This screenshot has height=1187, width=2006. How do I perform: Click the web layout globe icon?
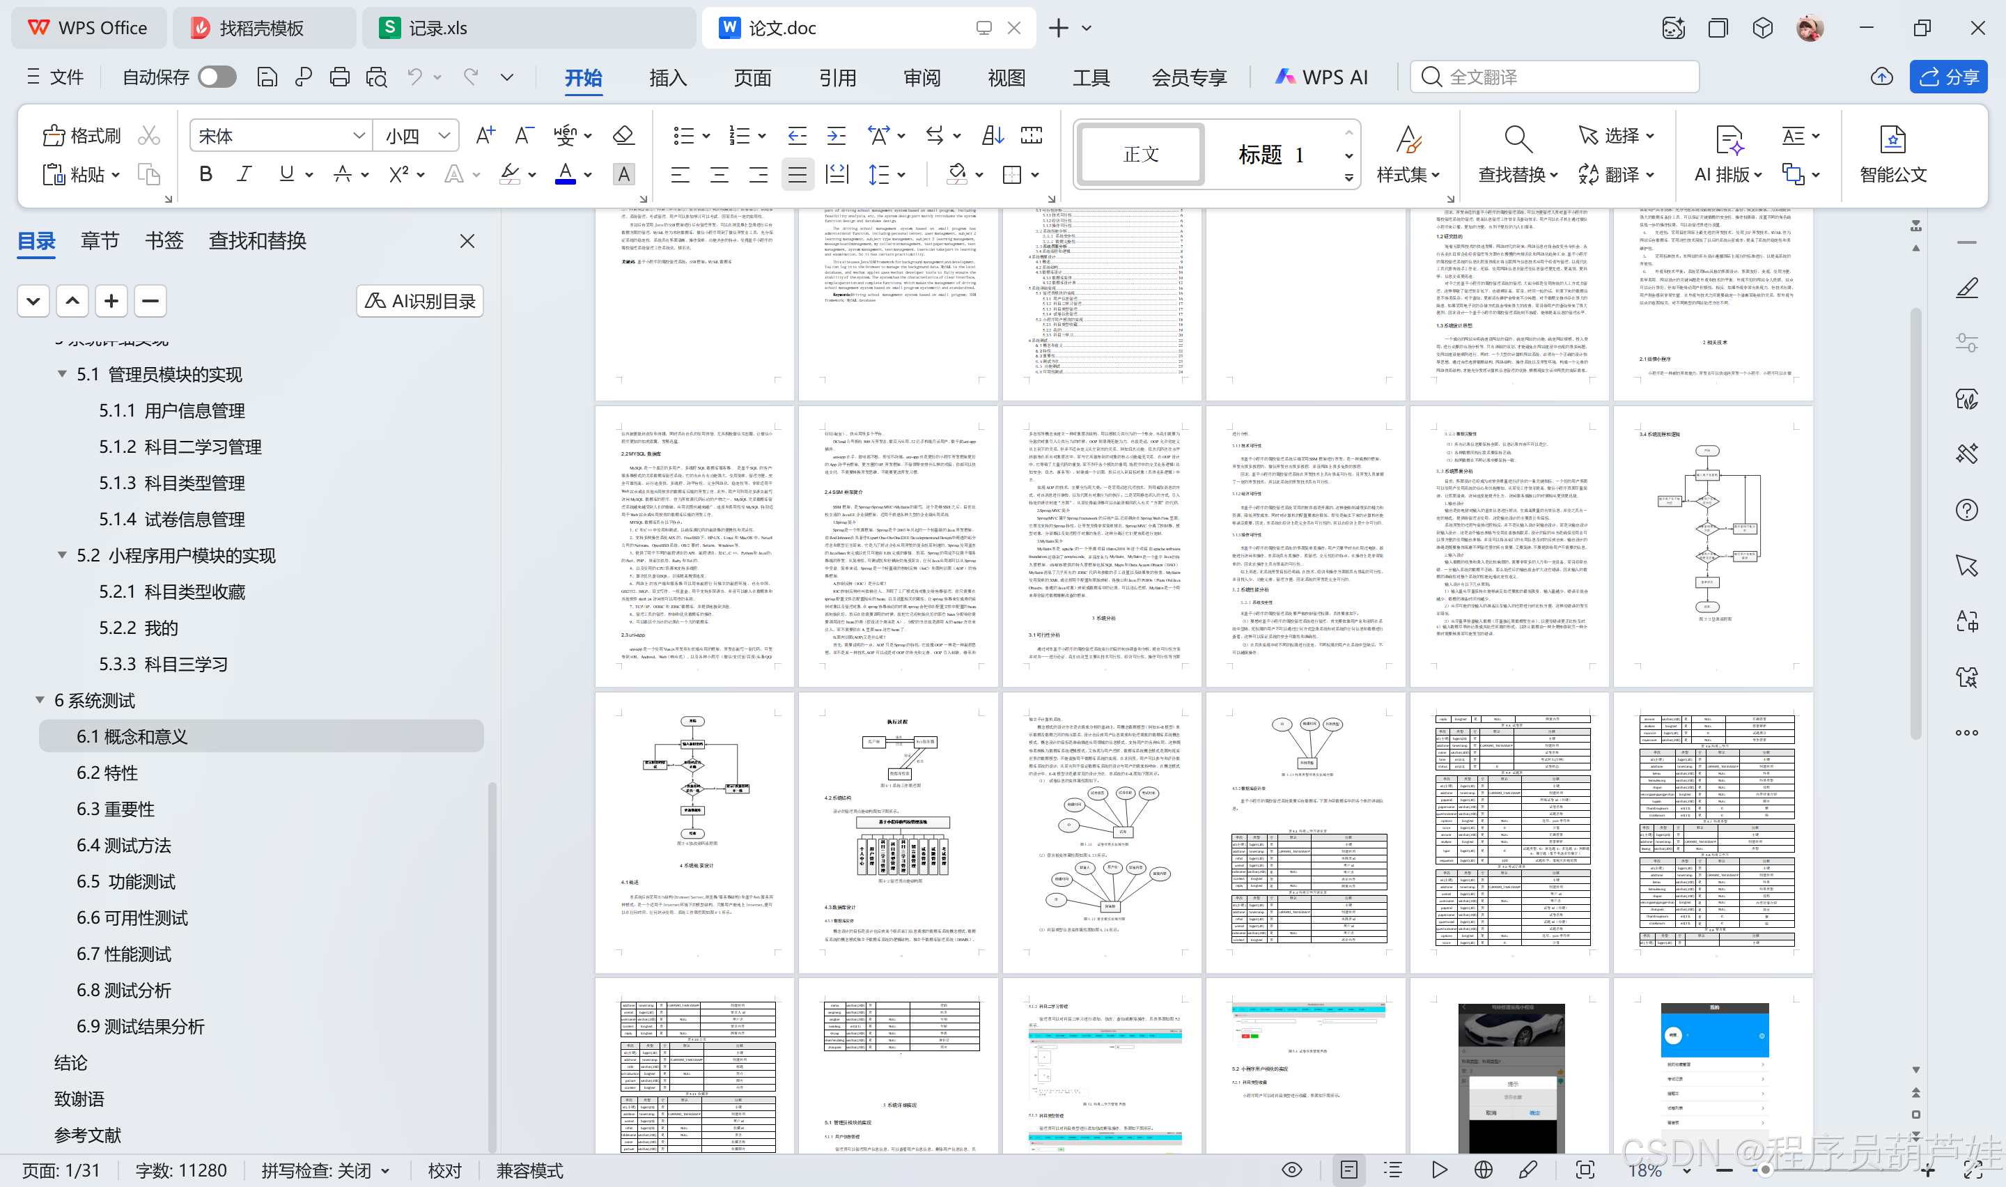[x=1483, y=1170]
